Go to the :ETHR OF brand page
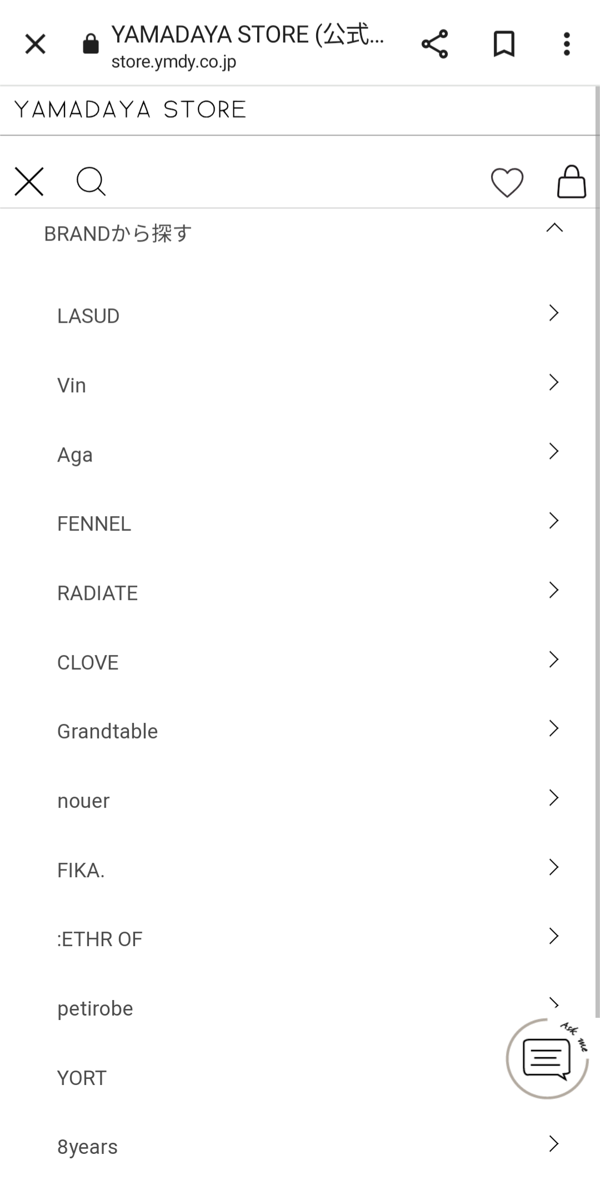The width and height of the screenshot is (600, 1185). tap(300, 939)
